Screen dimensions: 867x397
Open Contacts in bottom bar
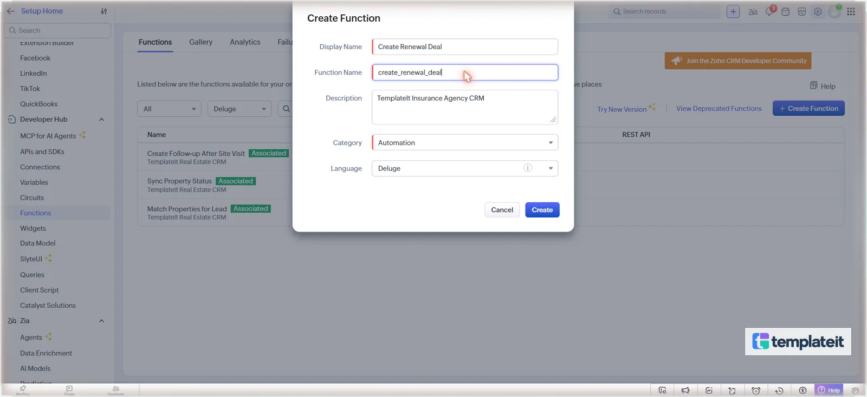pos(116,390)
